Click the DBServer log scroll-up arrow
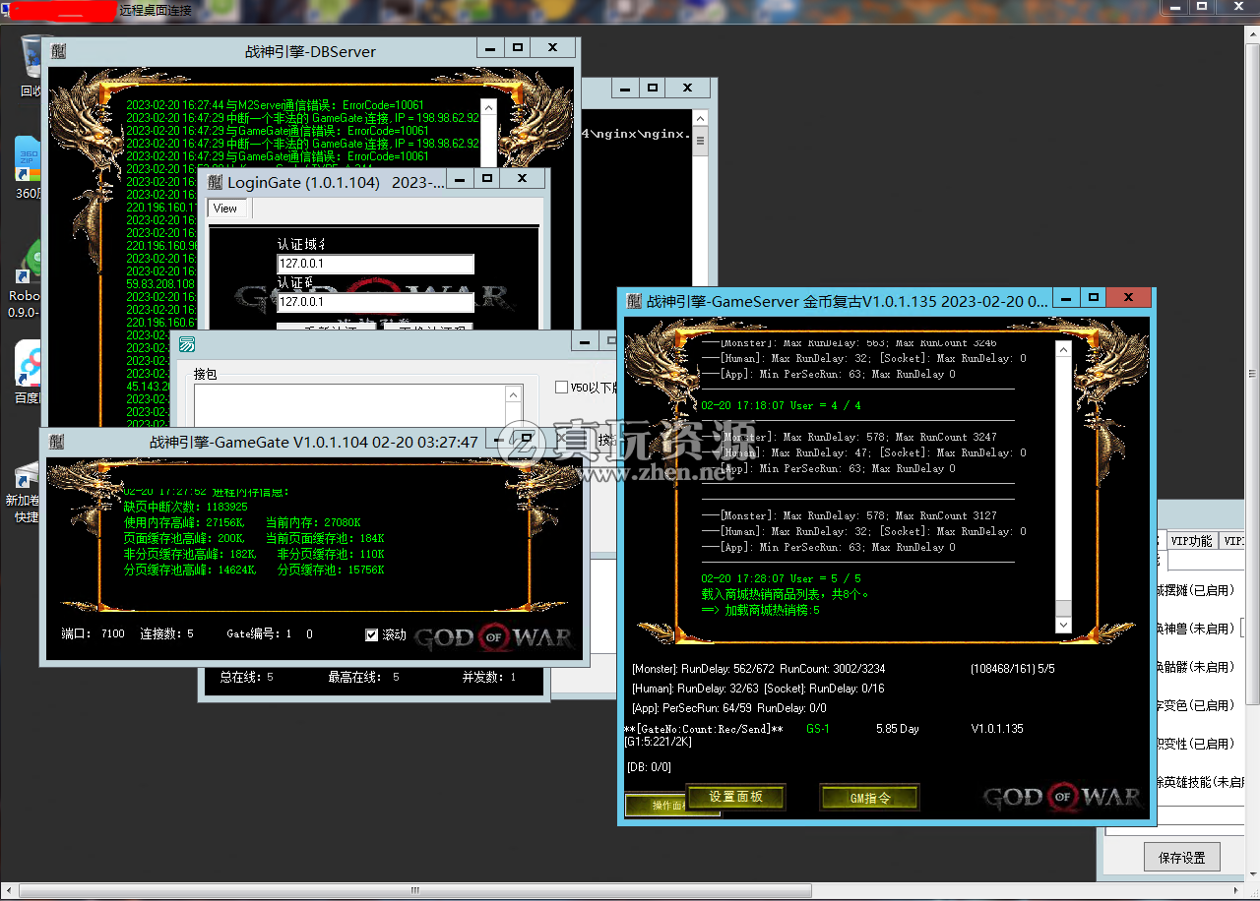The width and height of the screenshot is (1260, 901). click(488, 108)
